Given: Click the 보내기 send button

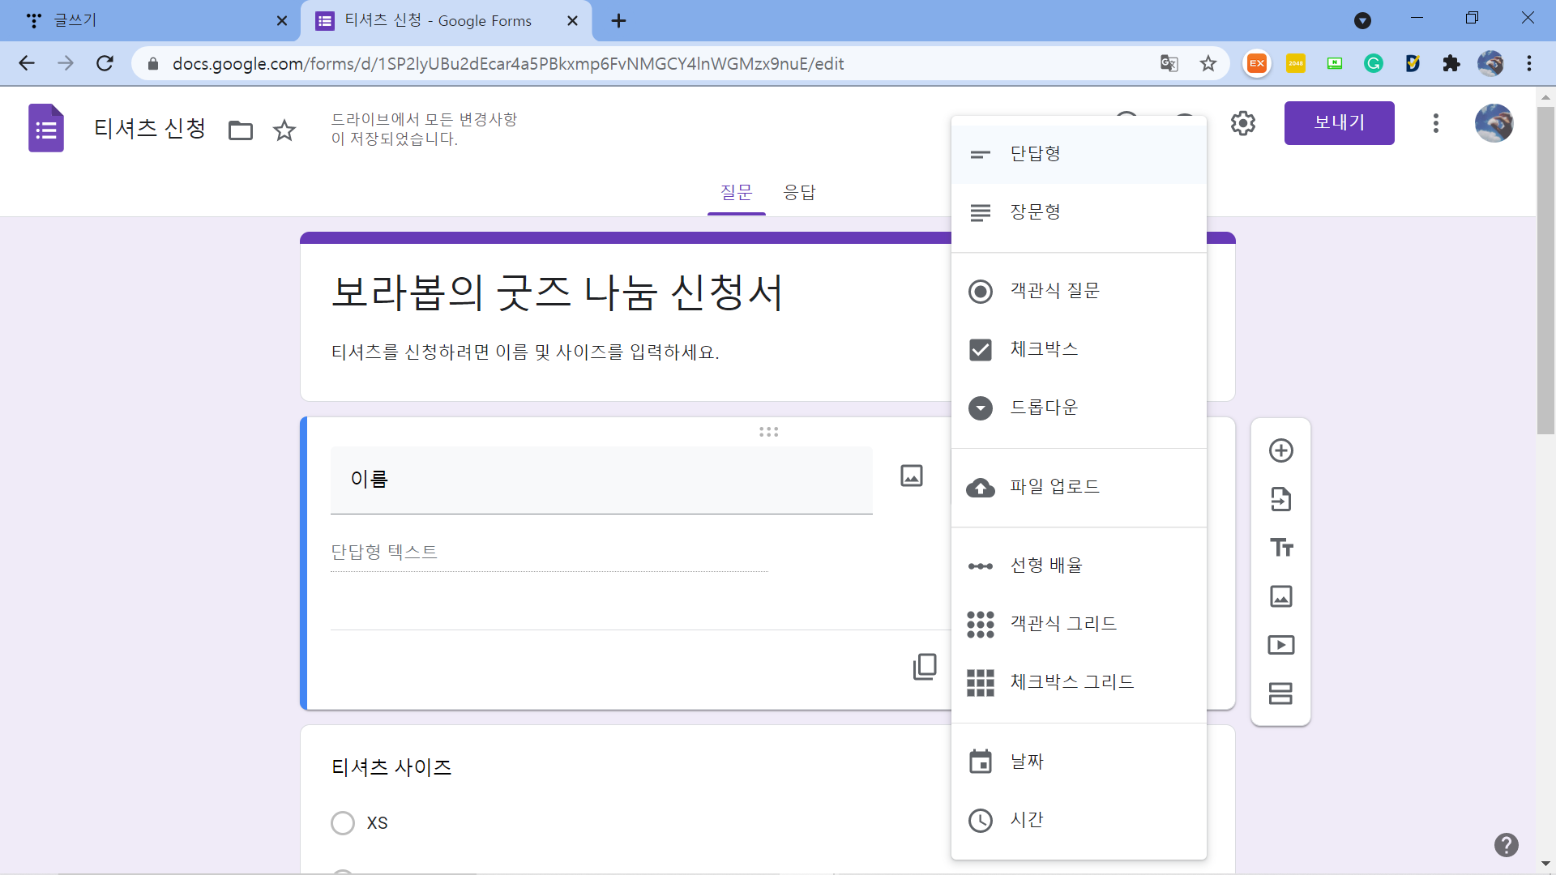Looking at the screenshot, I should coord(1339,123).
